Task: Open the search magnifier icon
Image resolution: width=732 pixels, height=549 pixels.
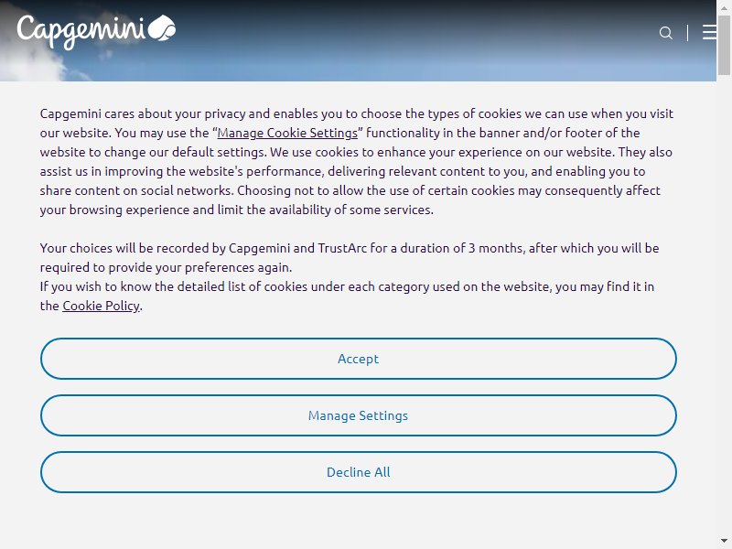Action: tap(666, 33)
